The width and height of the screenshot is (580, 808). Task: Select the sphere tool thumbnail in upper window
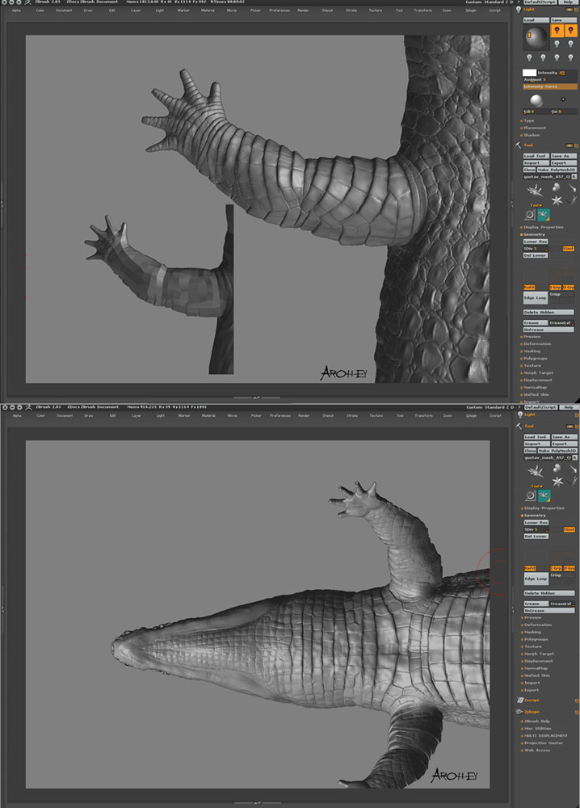pyautogui.click(x=557, y=187)
